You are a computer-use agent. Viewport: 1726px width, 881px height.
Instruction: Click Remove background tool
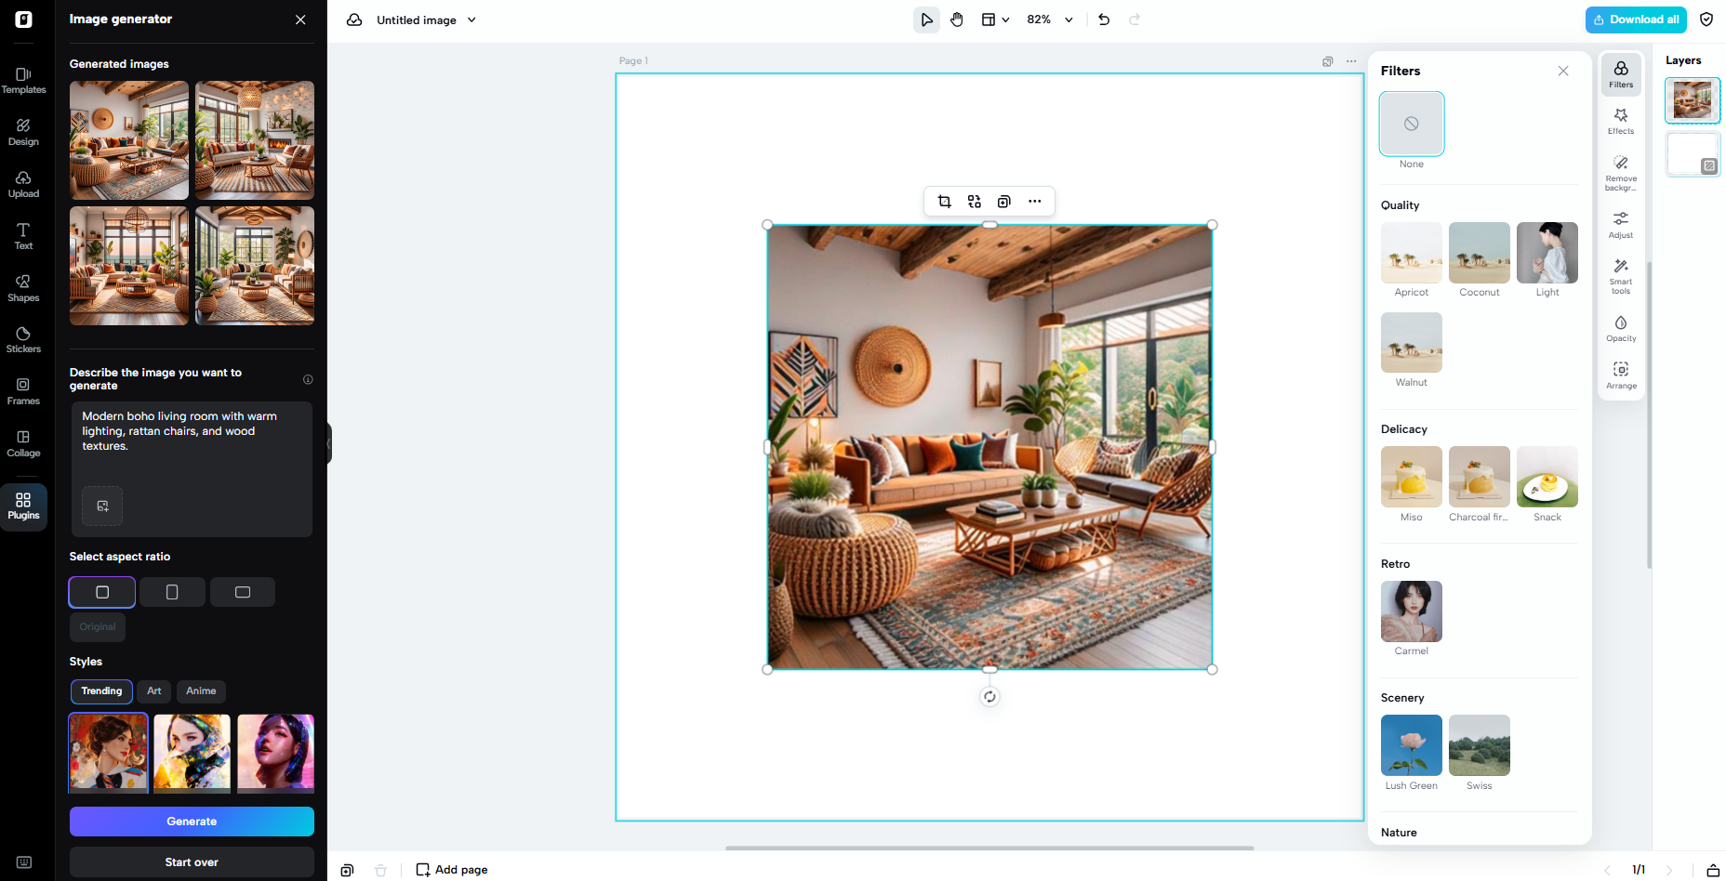click(1621, 173)
